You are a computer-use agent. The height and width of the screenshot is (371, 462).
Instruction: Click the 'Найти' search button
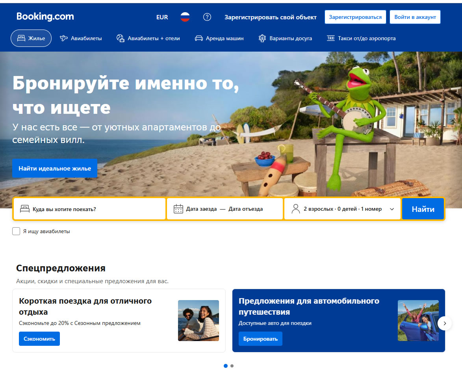(423, 209)
